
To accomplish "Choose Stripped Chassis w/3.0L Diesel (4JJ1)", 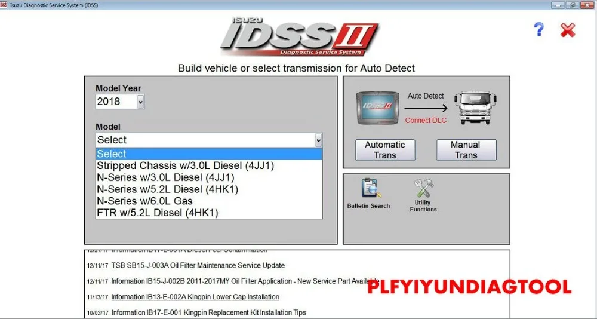I will (209, 166).
